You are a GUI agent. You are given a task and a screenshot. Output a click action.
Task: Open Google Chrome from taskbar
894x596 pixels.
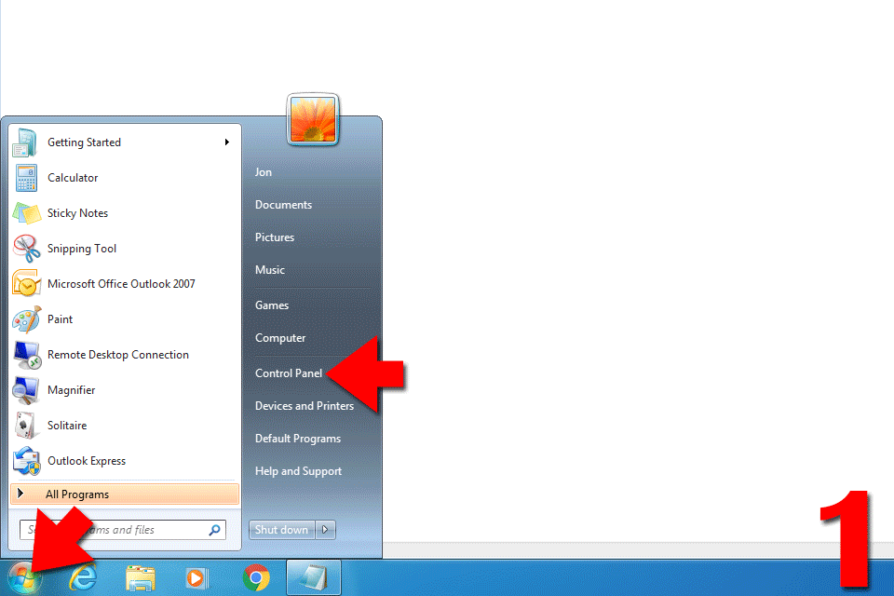tap(256, 578)
